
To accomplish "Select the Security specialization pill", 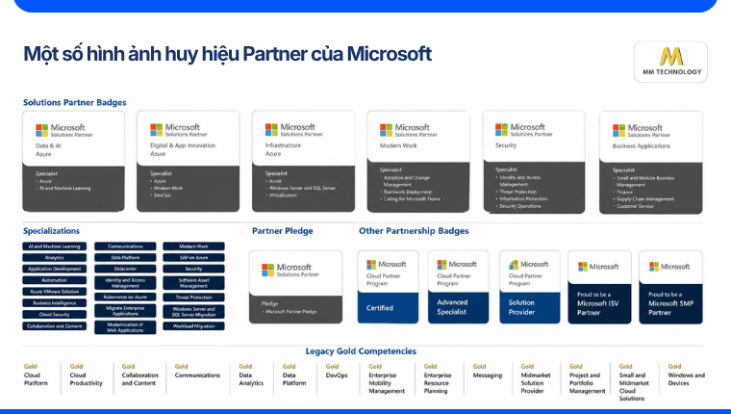I will (x=193, y=269).
